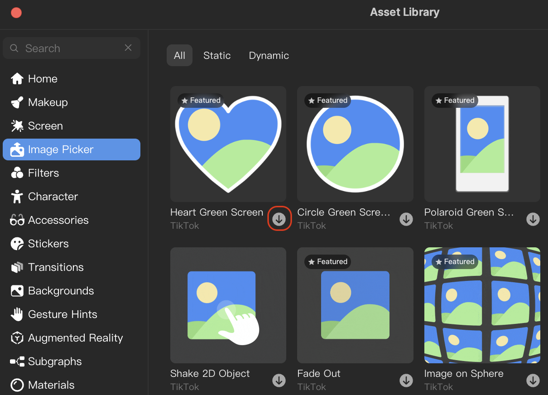Viewport: 548px width, 395px height.
Task: Open the Makeup category label
Action: pos(48,102)
